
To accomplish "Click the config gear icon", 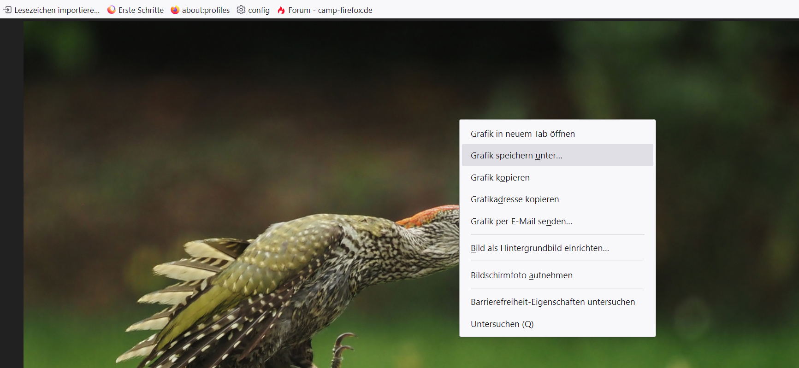I will click(241, 10).
